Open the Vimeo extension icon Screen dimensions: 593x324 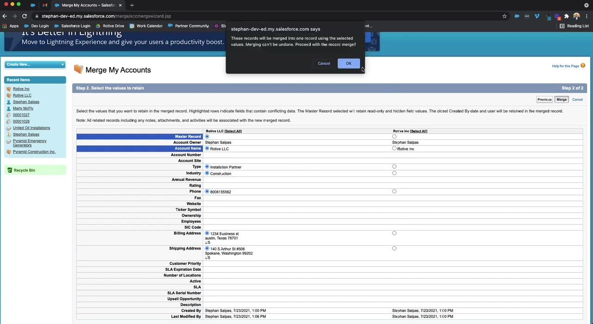(537, 16)
